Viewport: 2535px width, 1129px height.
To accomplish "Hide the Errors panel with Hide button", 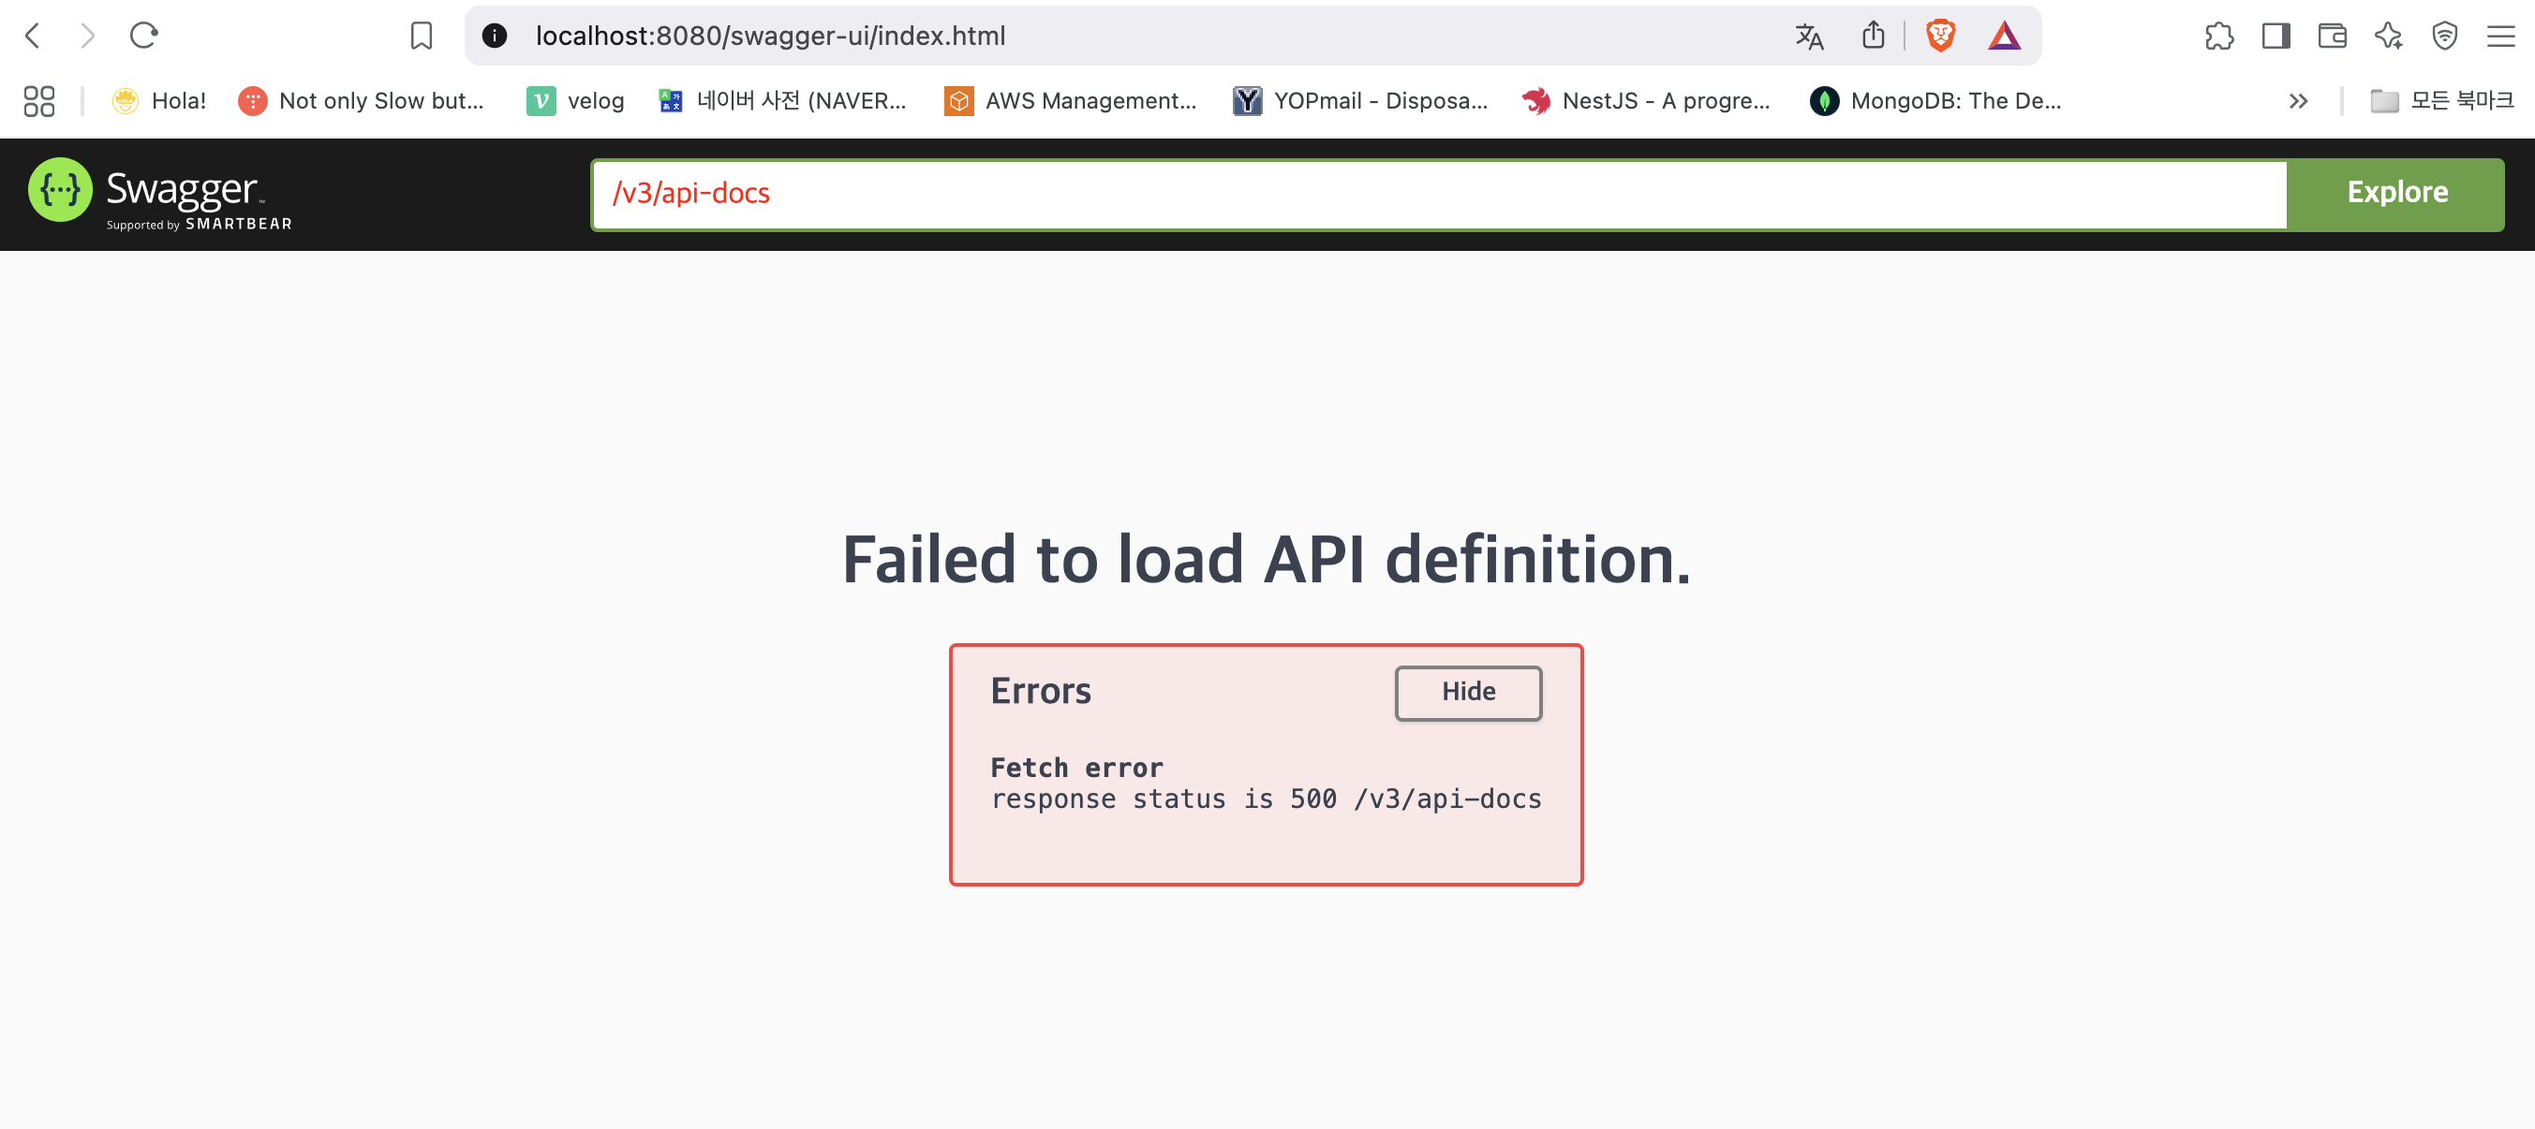I will (1468, 693).
